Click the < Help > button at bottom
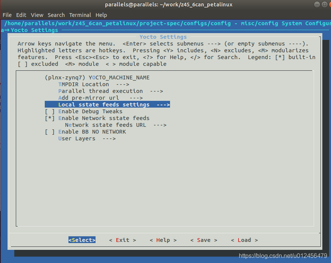 [x=163, y=240]
